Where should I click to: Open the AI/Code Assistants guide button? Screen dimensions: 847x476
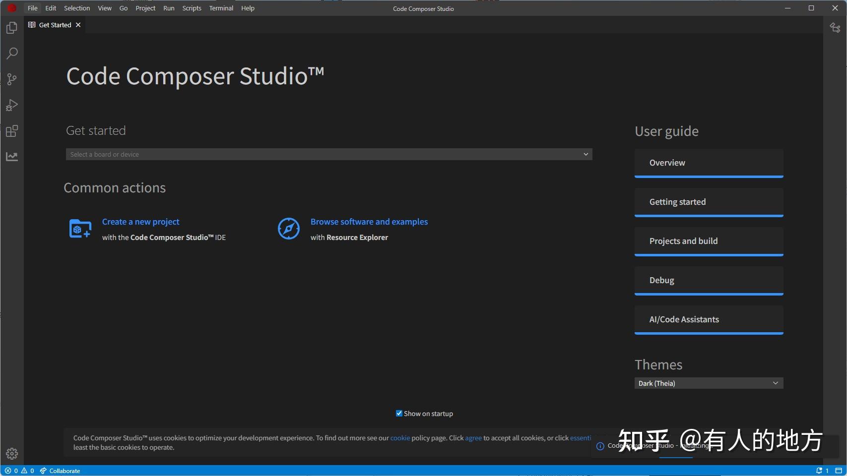point(709,320)
